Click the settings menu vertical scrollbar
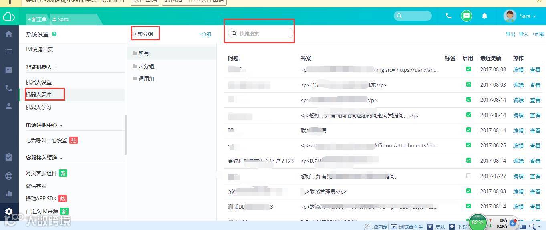The image size is (546, 230). pyautogui.click(x=125, y=135)
